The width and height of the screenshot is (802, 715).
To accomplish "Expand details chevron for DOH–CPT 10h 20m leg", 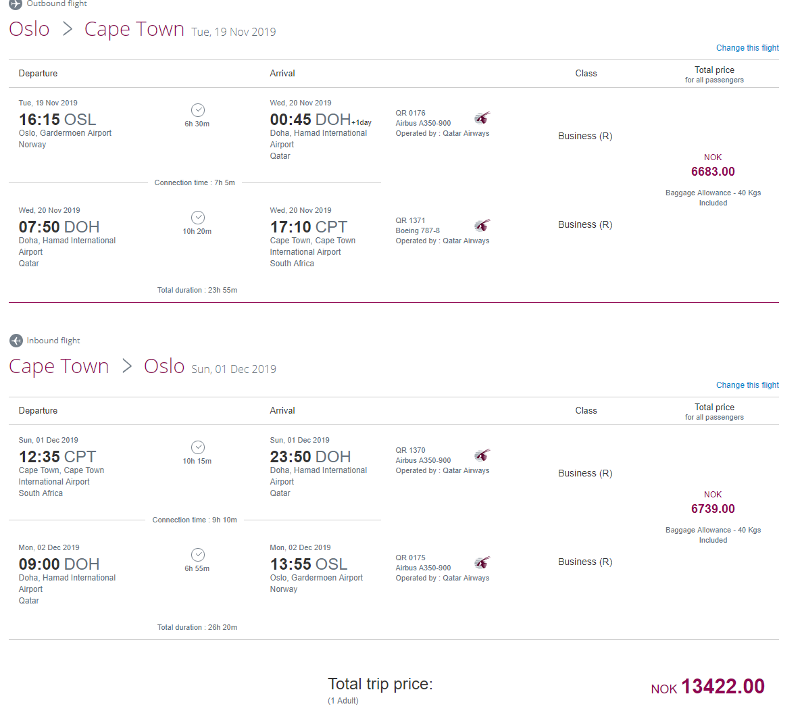I will pyautogui.click(x=198, y=218).
